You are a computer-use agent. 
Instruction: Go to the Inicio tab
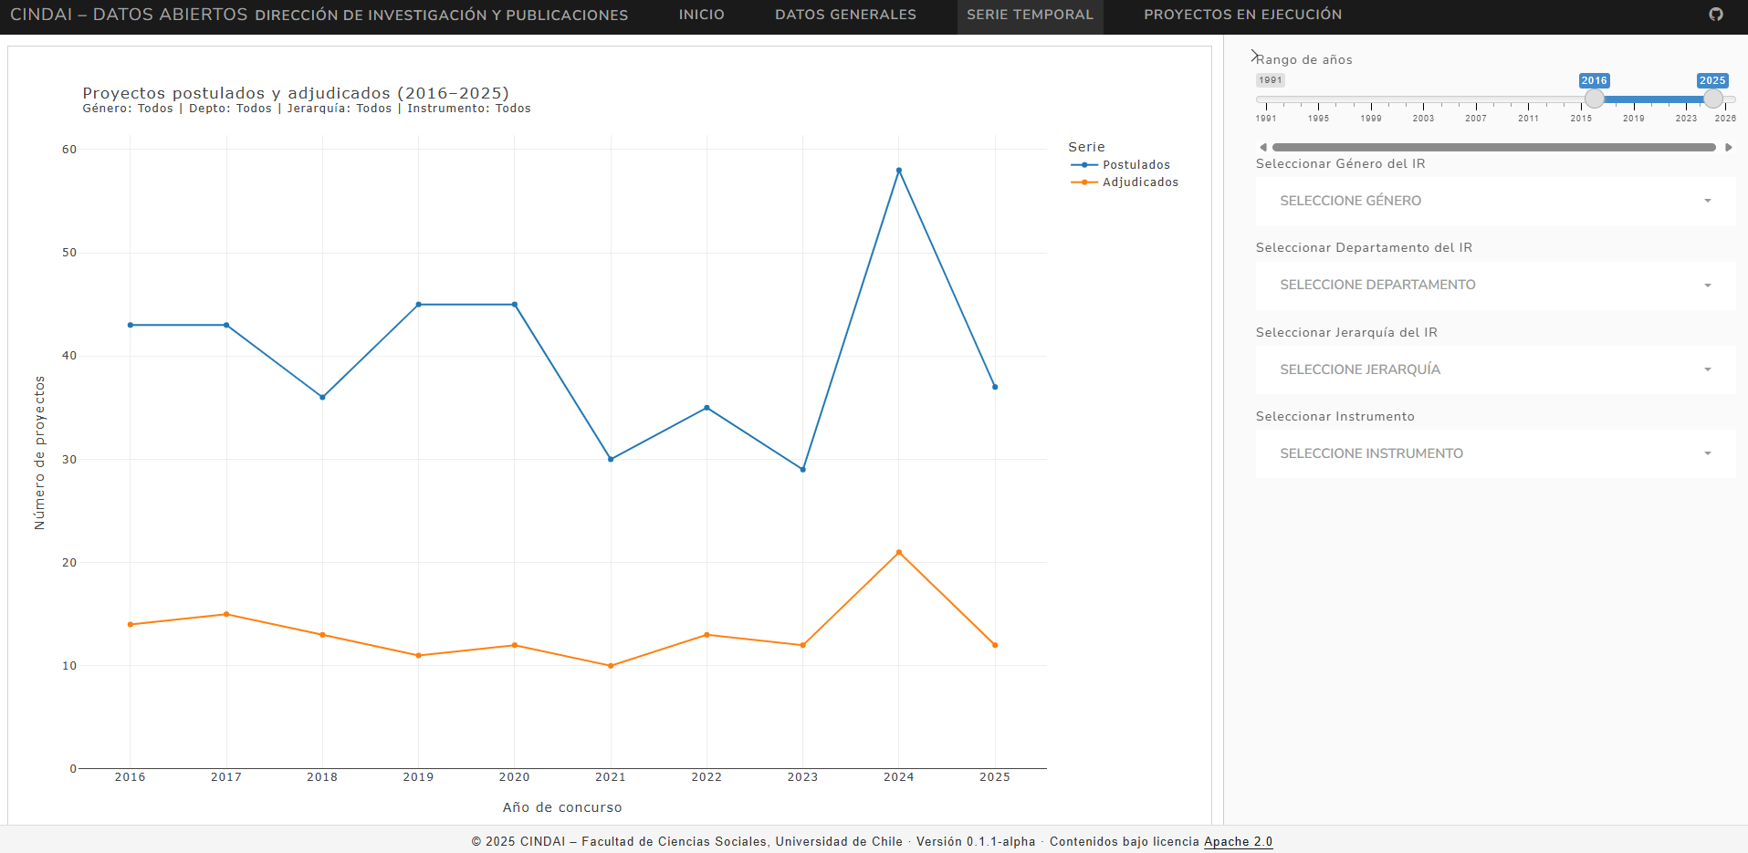coord(701,15)
